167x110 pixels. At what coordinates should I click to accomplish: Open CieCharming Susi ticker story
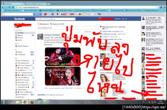[x=153, y=35]
